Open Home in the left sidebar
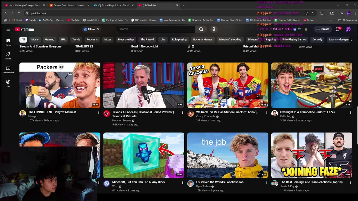 (8, 42)
